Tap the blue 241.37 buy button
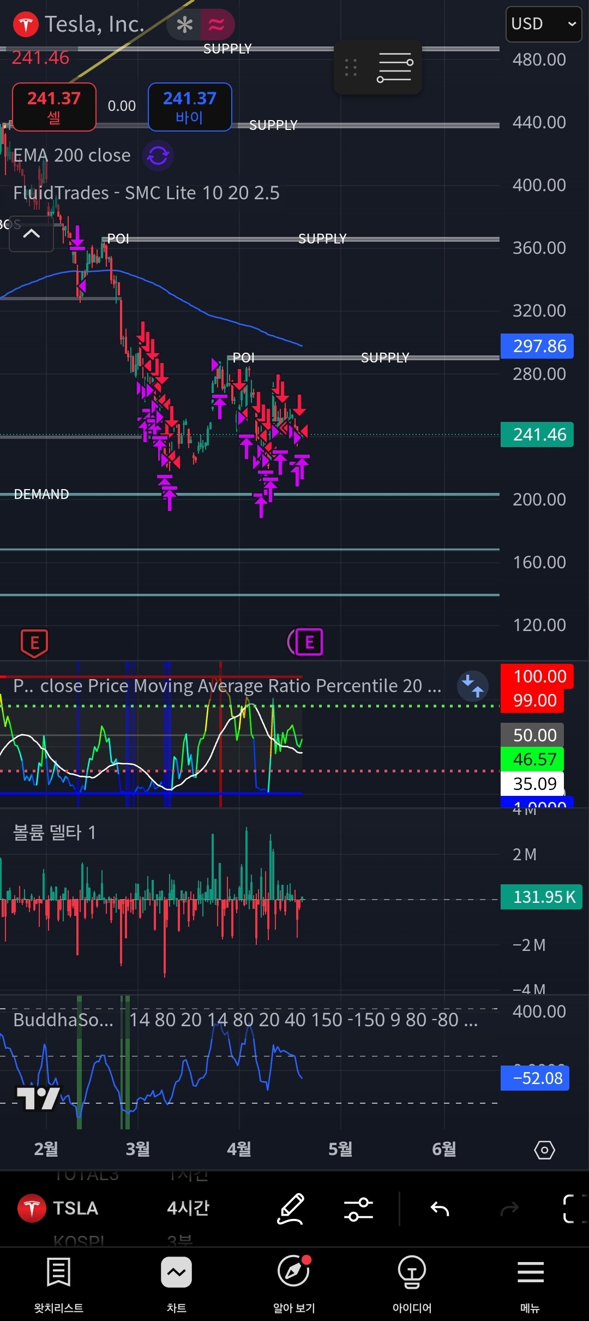Image resolution: width=589 pixels, height=1321 pixels. [x=190, y=107]
